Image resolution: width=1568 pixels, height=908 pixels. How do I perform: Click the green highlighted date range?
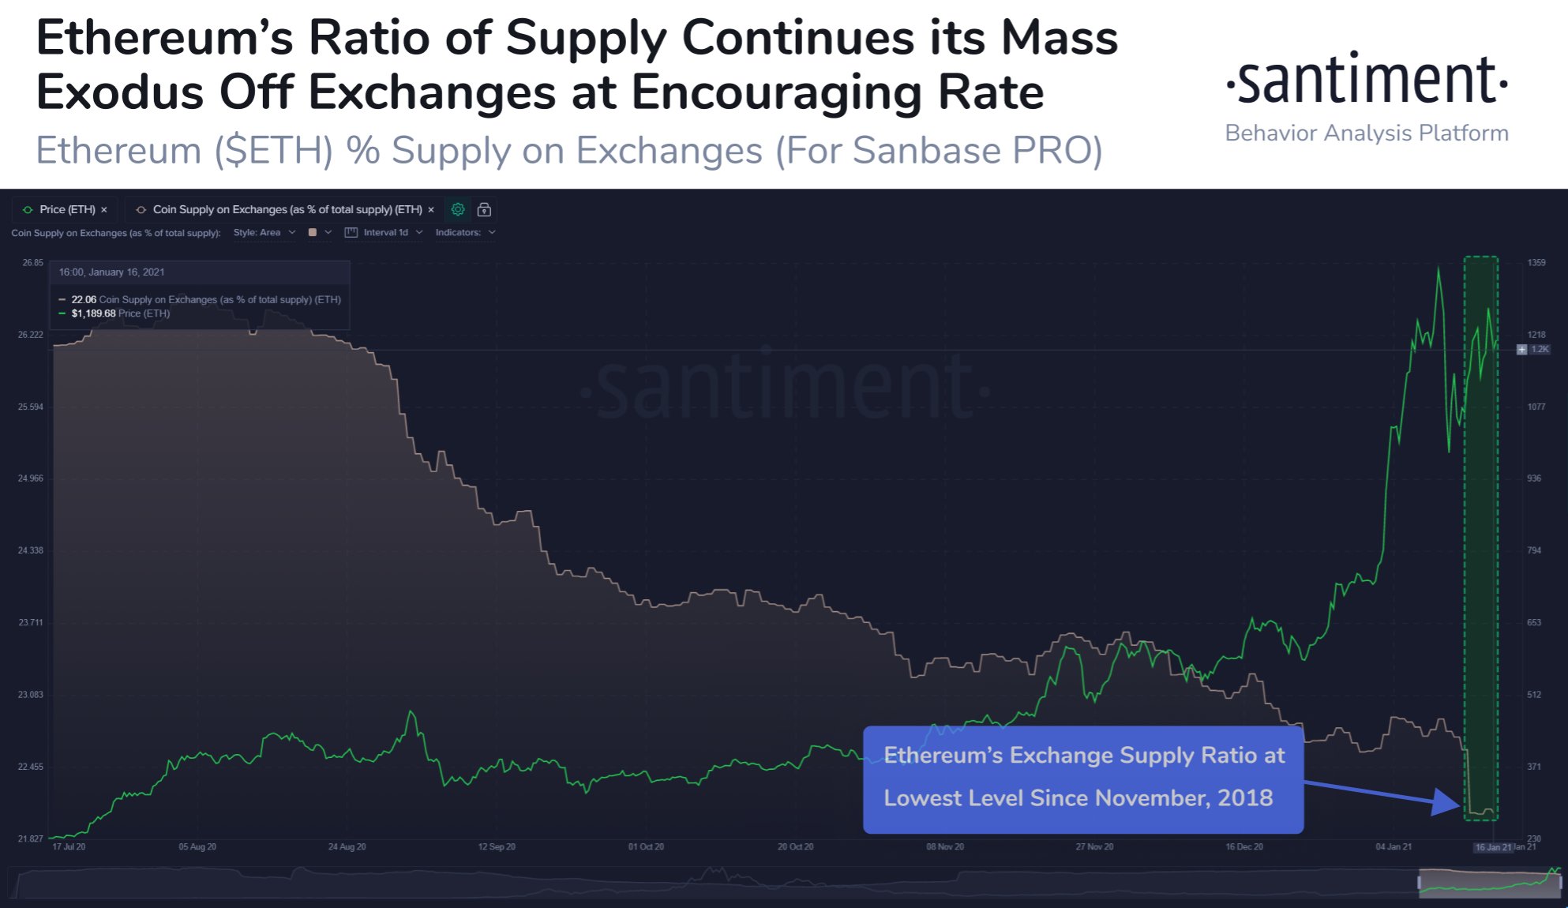pyautogui.click(x=1481, y=537)
